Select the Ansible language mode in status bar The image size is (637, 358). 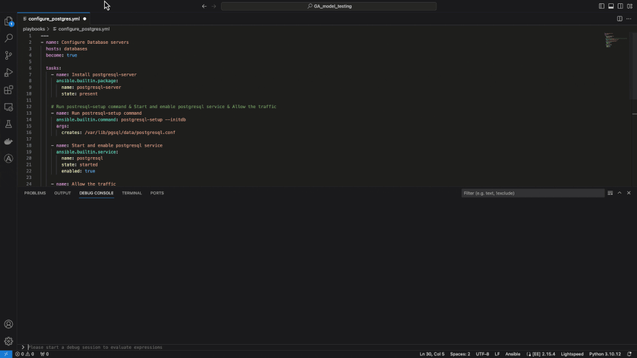point(513,354)
